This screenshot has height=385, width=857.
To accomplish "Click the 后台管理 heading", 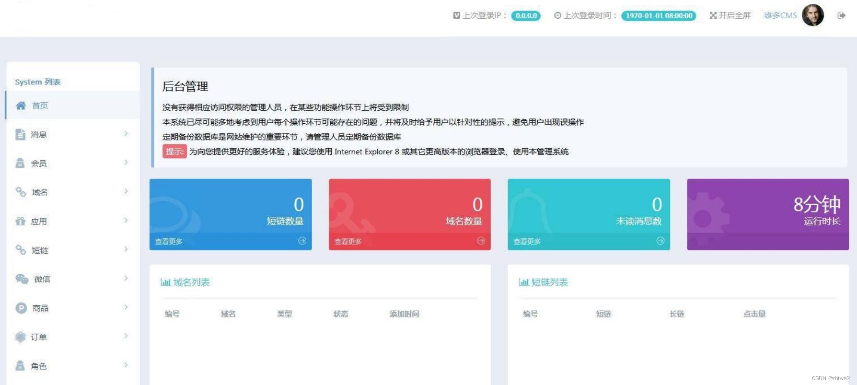I will pyautogui.click(x=185, y=86).
